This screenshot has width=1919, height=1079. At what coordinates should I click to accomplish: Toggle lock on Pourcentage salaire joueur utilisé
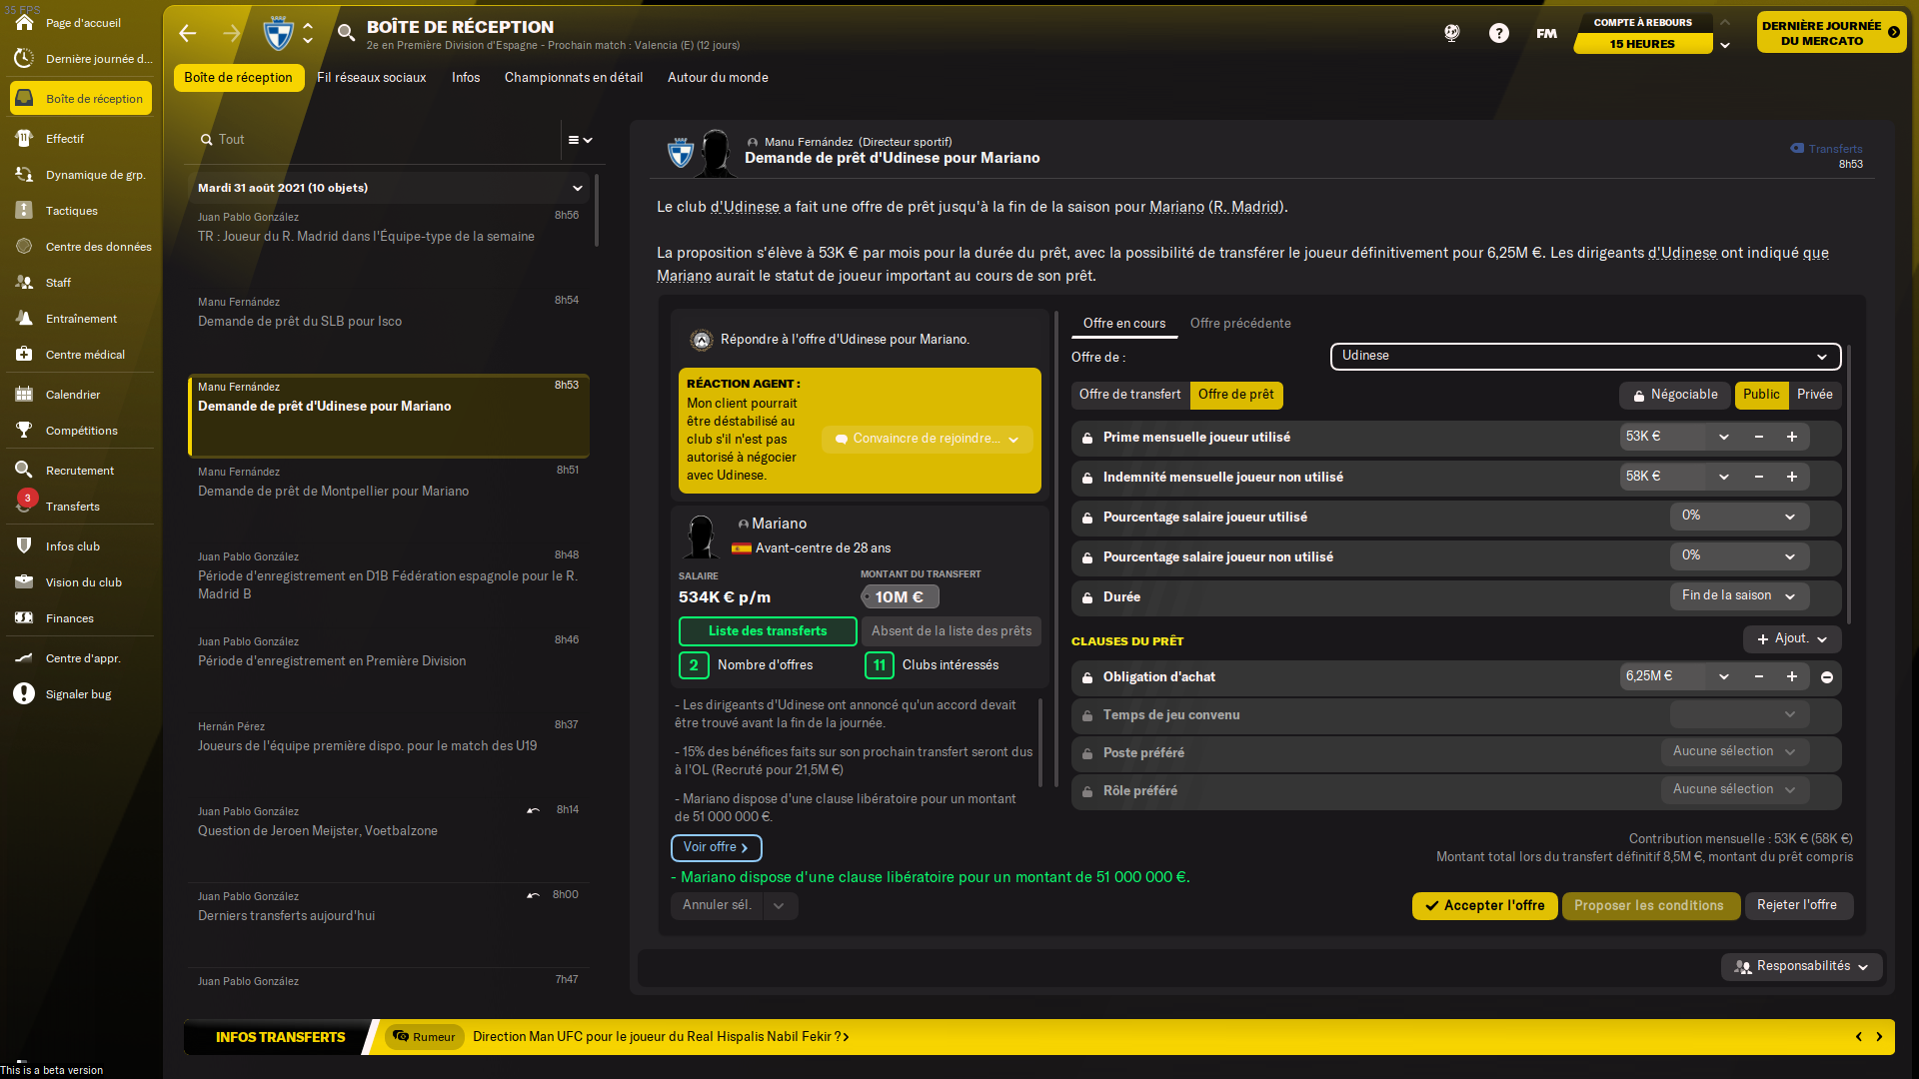[x=1087, y=518]
